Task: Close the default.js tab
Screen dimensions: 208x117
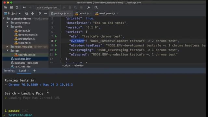Action: pyautogui.click(x=91, y=13)
